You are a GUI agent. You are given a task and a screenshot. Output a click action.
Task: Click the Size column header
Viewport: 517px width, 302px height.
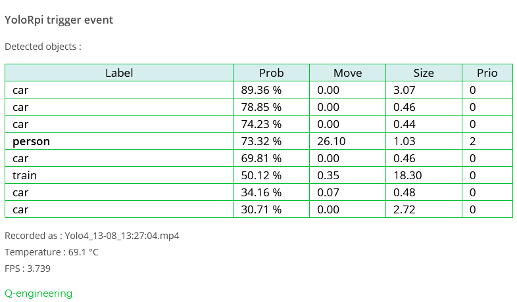coord(424,73)
